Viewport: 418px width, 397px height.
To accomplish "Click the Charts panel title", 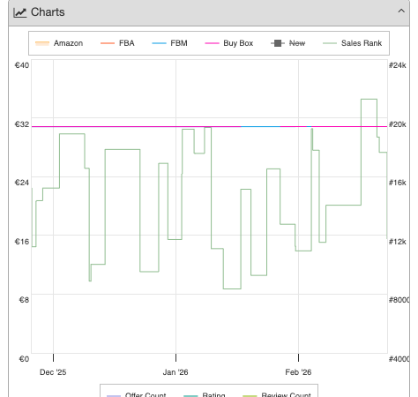I will (x=48, y=12).
